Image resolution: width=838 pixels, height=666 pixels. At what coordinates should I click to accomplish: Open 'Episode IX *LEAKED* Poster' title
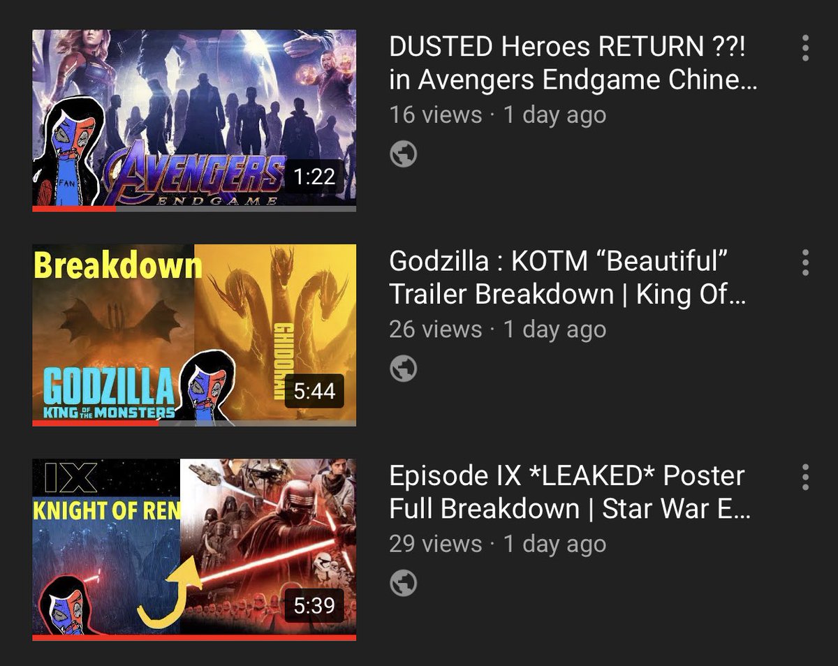pos(570,492)
